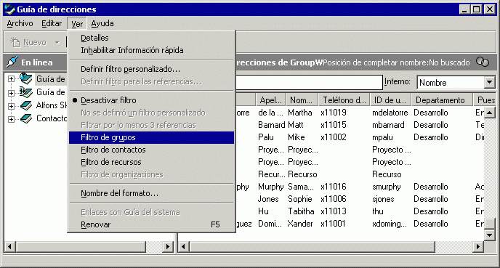Expand the Alfons tree node
500x268 pixels.
(x=11, y=106)
